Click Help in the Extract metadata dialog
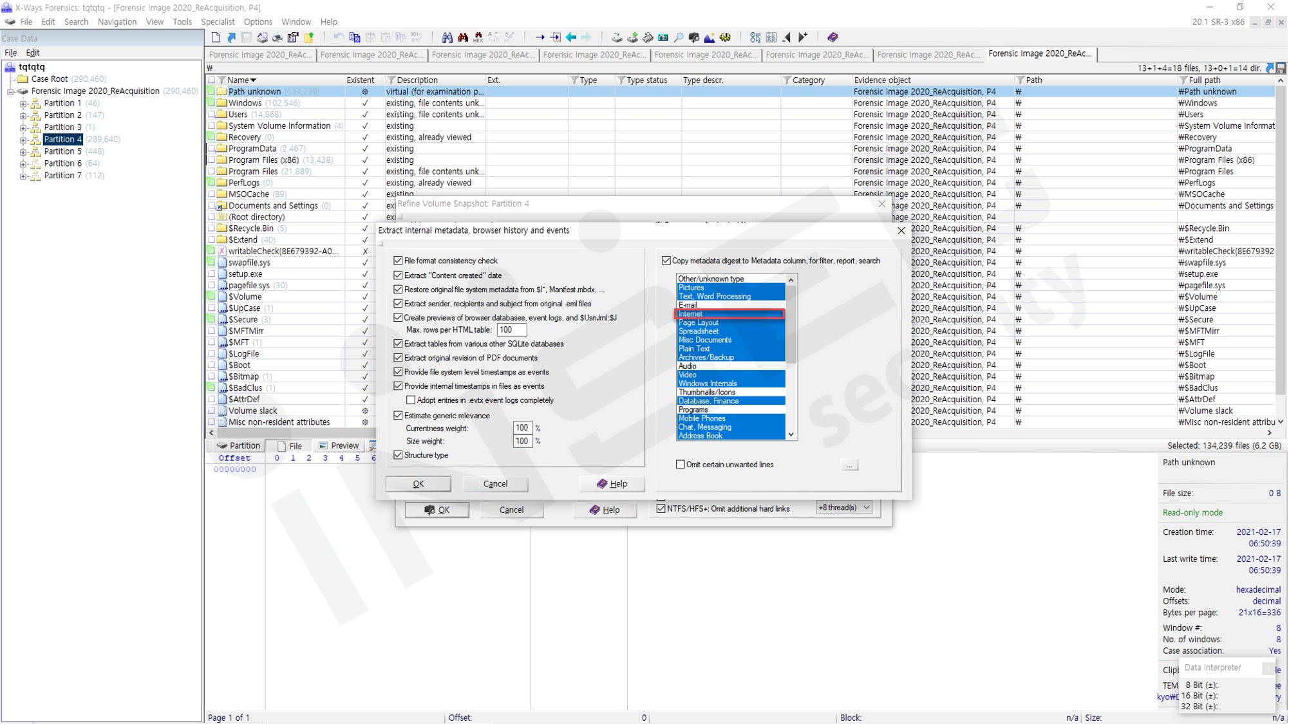The width and height of the screenshot is (1289, 724). point(612,483)
